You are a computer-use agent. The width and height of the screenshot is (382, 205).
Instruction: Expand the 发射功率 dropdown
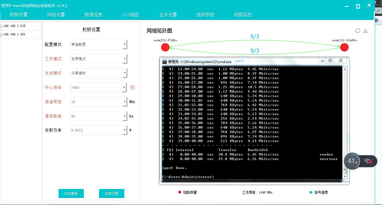[x=125, y=130]
